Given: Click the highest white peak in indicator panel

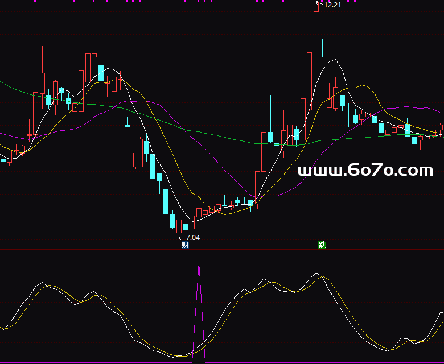Looking at the screenshot, I should [316, 274].
